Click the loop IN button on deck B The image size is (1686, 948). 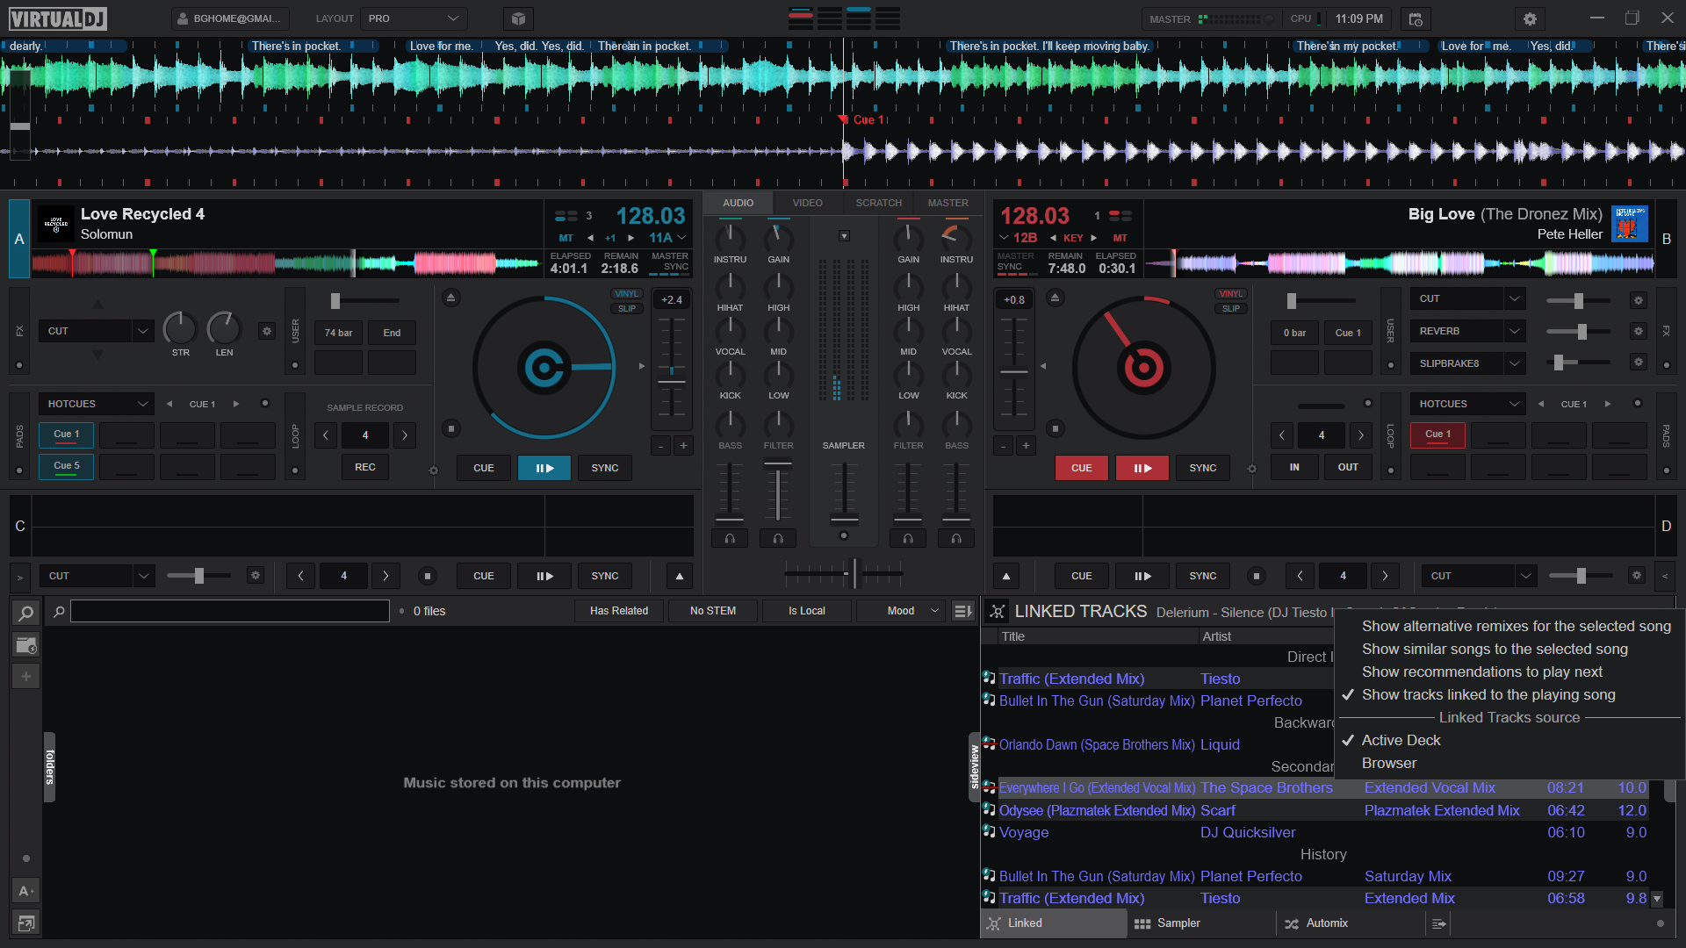point(1294,467)
